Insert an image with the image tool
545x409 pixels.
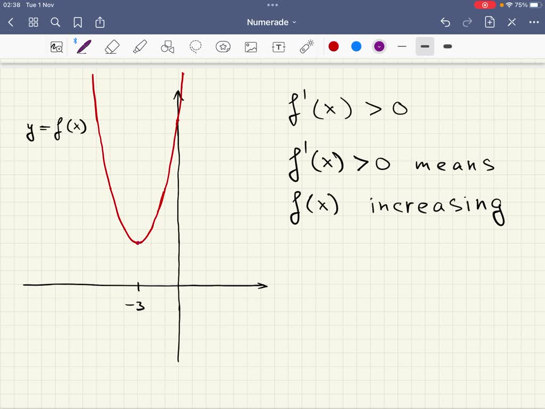251,46
